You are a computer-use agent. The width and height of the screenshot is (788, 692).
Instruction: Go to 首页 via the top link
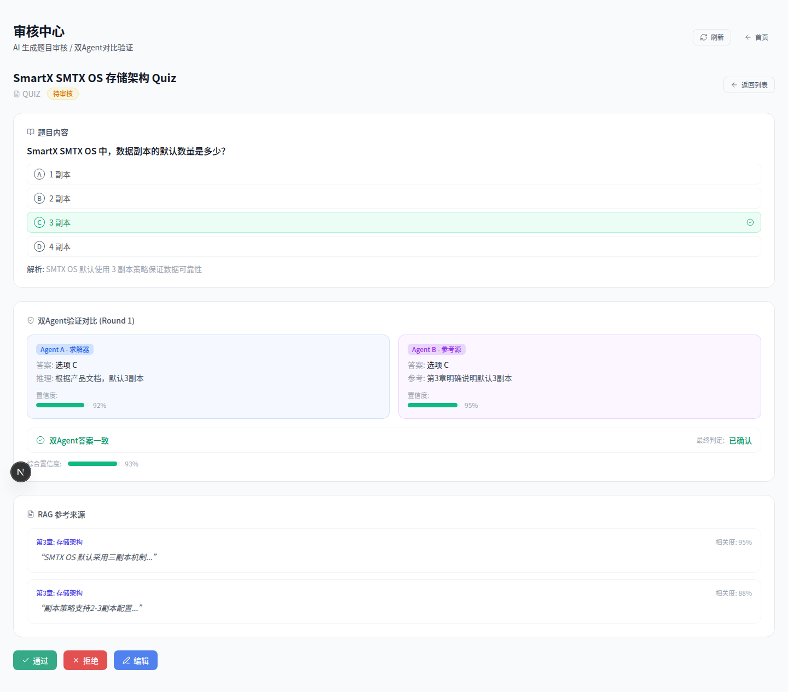click(x=756, y=37)
